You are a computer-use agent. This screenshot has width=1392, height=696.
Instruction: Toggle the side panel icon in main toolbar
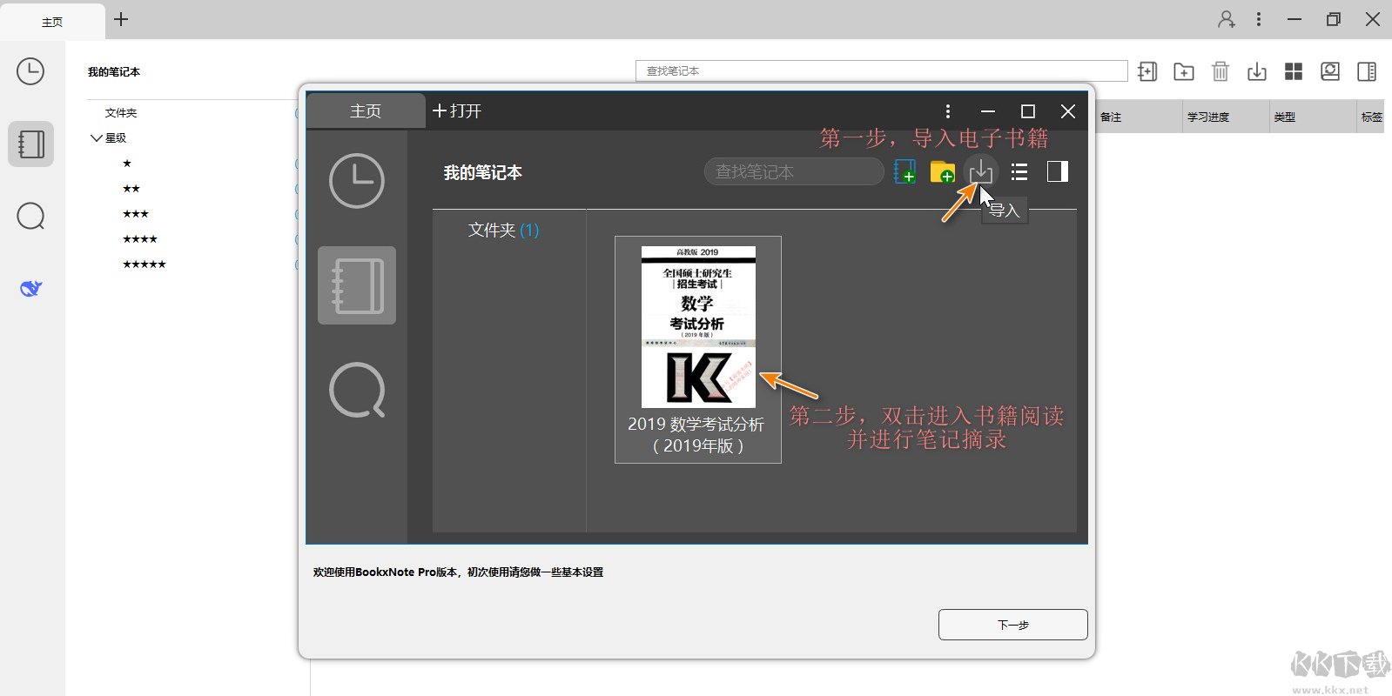(1367, 71)
